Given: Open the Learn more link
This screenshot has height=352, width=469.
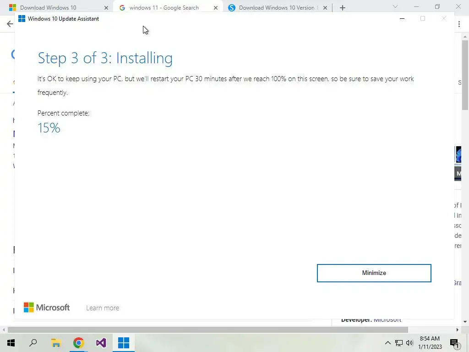Looking at the screenshot, I should (x=103, y=308).
